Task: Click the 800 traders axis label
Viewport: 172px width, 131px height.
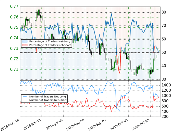Action: click(x=165, y=101)
